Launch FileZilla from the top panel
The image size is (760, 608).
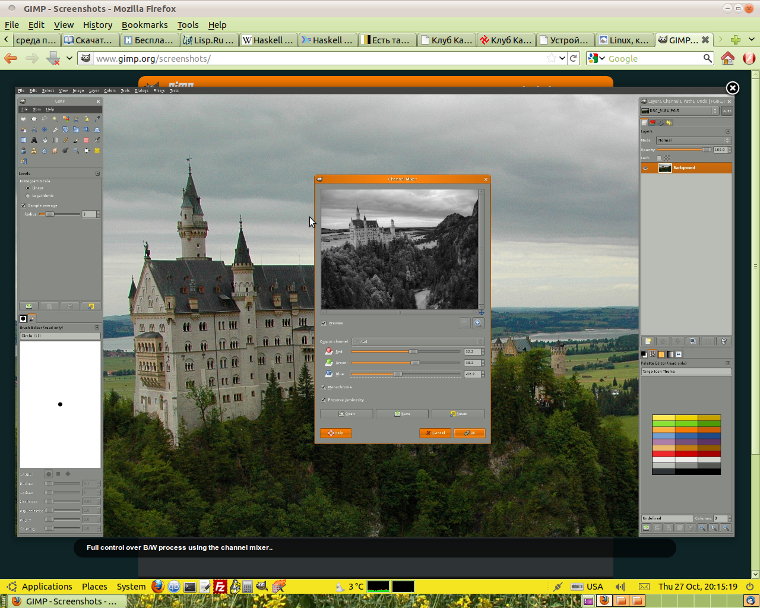click(220, 587)
